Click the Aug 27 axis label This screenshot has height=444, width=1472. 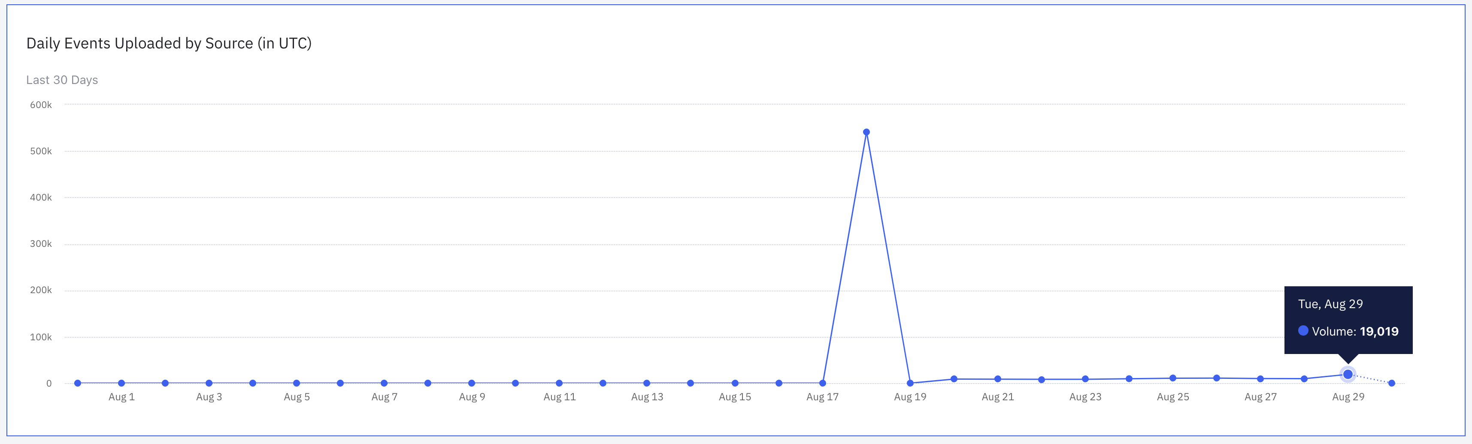(1260, 396)
